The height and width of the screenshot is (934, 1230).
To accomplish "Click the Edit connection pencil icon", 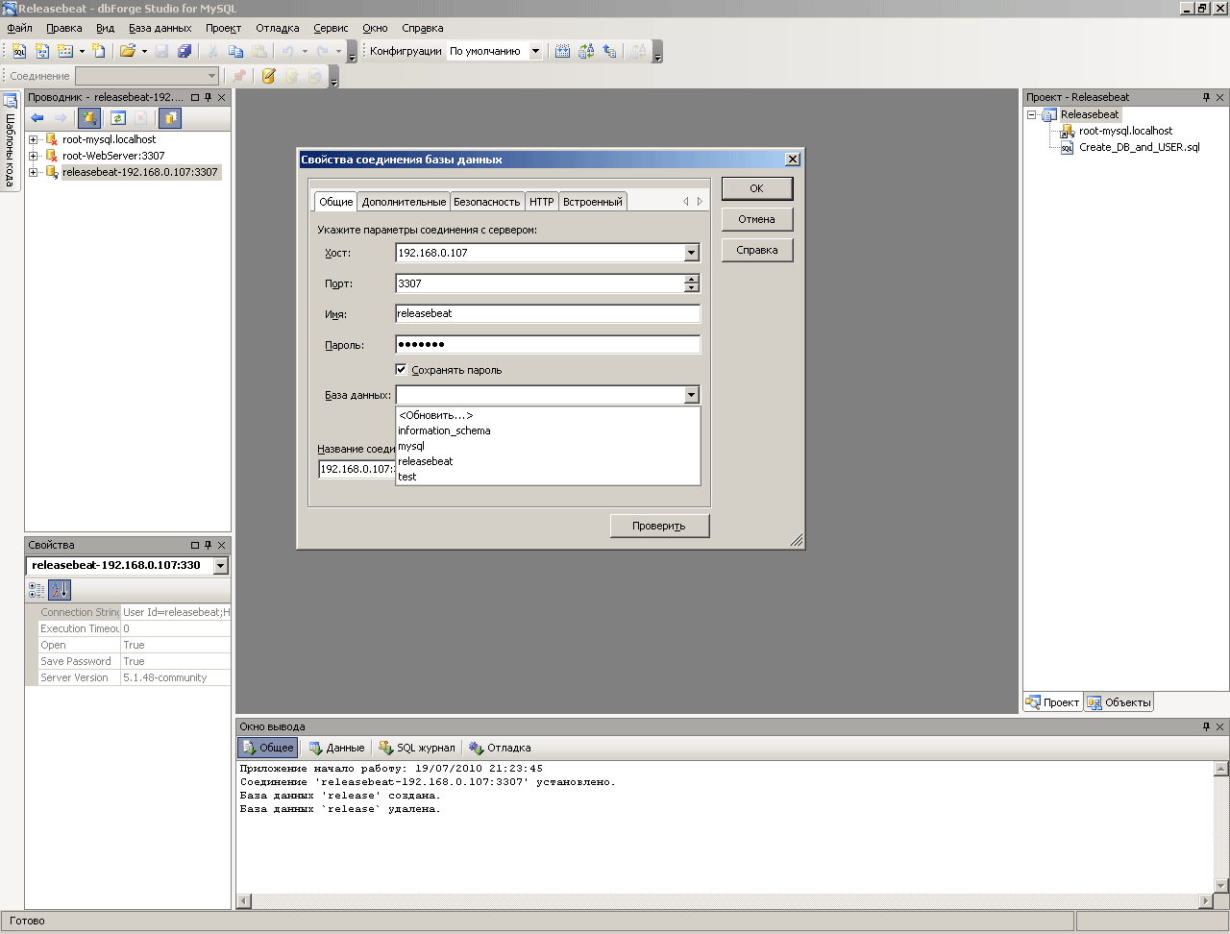I will (268, 76).
